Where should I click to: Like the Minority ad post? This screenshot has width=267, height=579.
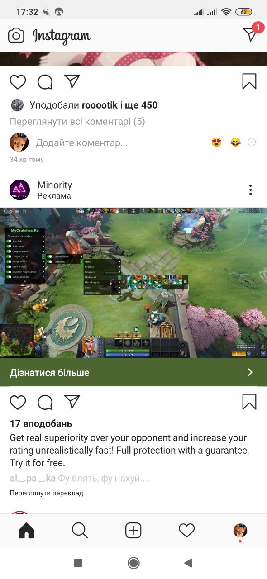coord(18,402)
